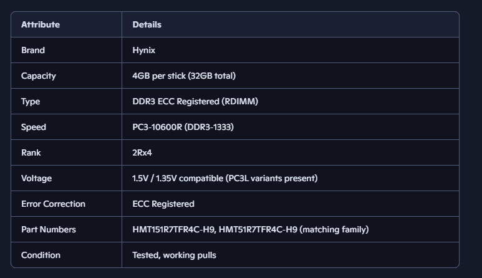Click the Hynix brand value
This screenshot has height=278, width=482.
tap(143, 50)
